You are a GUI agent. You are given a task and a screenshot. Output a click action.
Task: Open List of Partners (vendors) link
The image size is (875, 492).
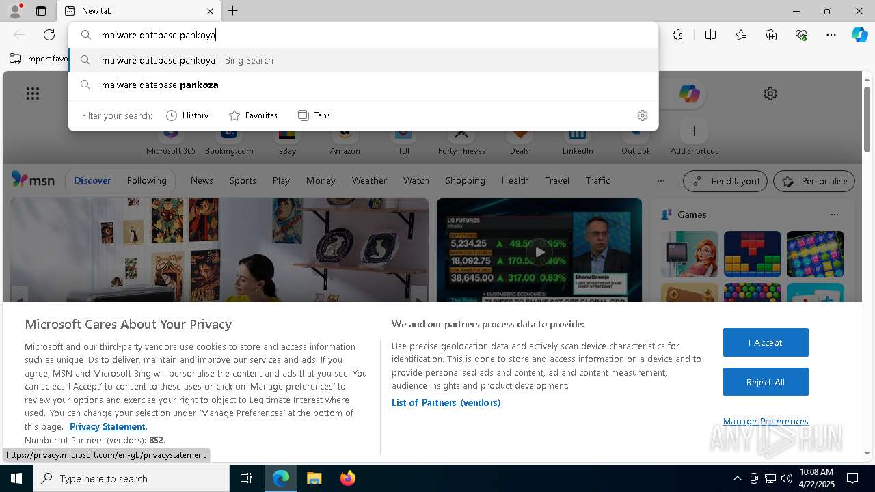coord(446,402)
